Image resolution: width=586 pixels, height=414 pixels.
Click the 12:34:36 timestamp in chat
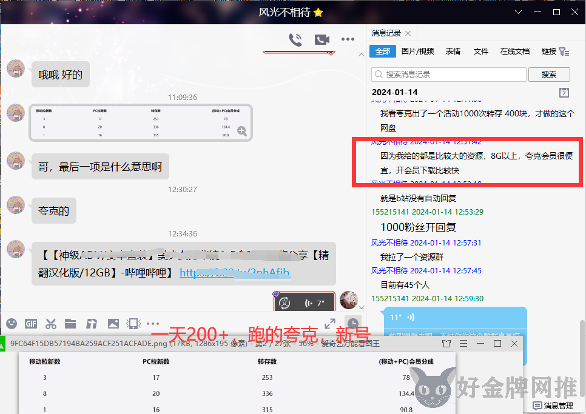point(183,234)
